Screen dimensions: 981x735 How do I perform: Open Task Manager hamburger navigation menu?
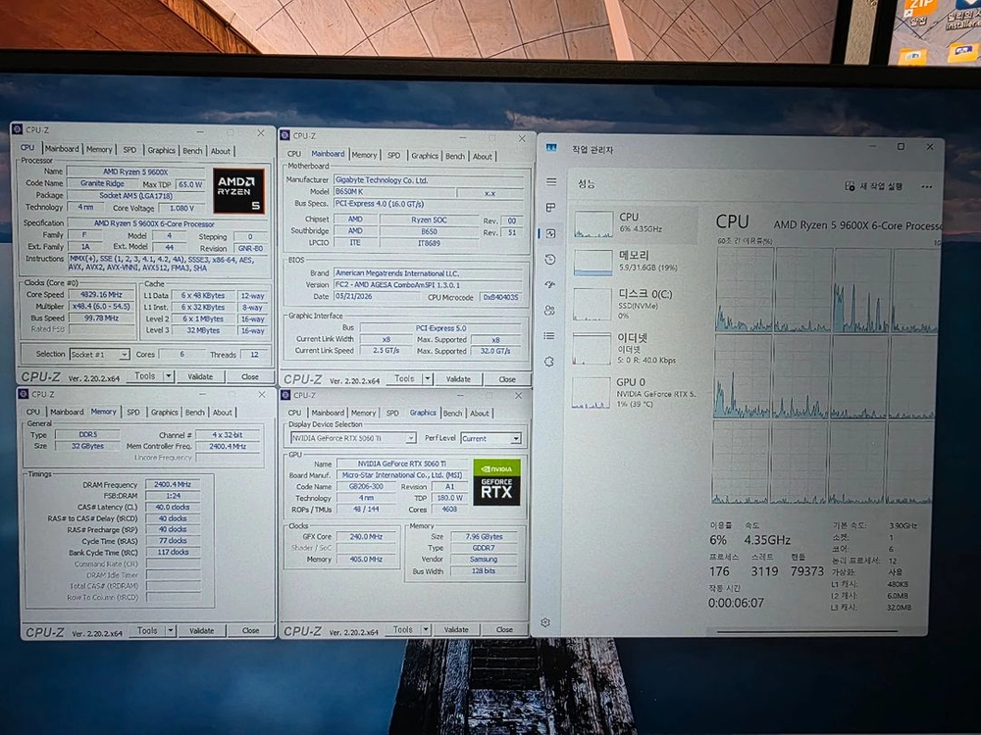[551, 182]
